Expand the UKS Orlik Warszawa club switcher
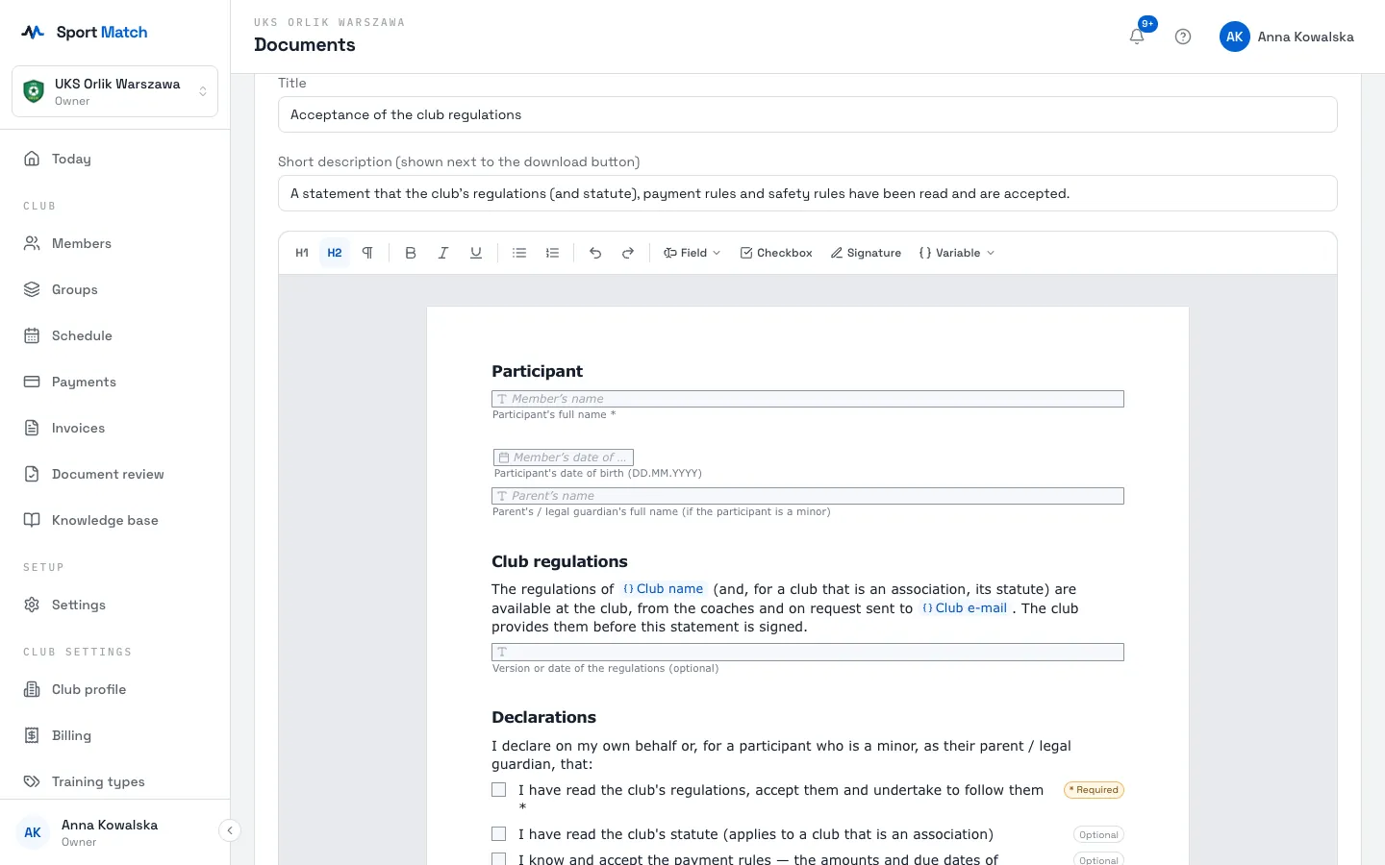 click(x=115, y=91)
